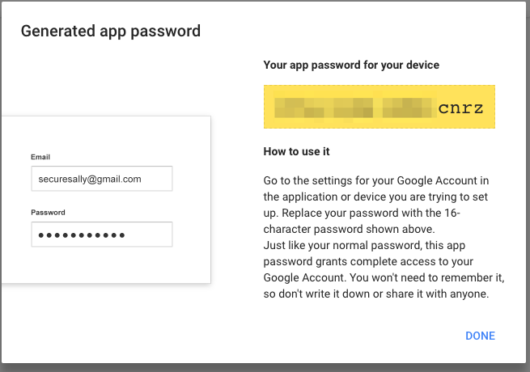
Task: Select the visible "cnrz" password characters
Action: tap(460, 107)
